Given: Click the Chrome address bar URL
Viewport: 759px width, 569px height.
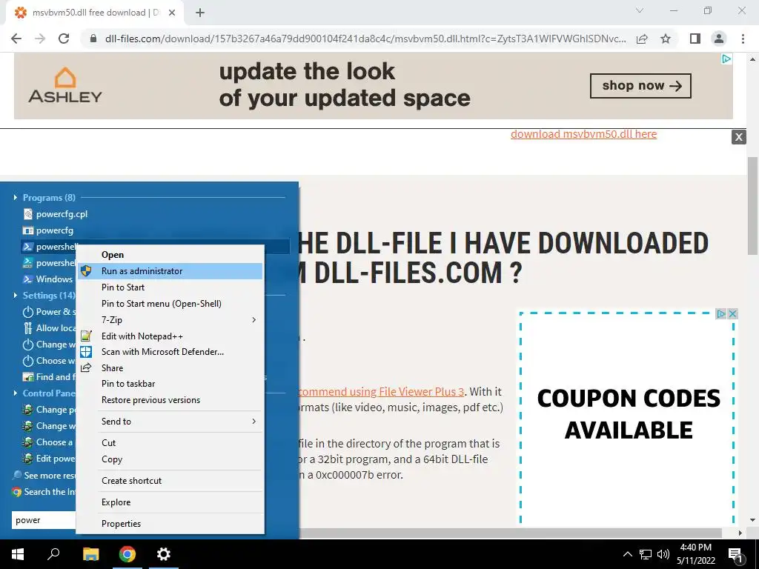Looking at the screenshot, I should tap(365, 39).
